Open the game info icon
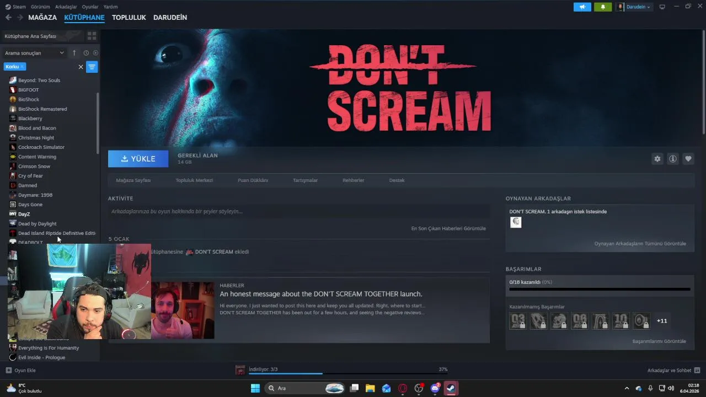This screenshot has height=397, width=706. coord(673,159)
